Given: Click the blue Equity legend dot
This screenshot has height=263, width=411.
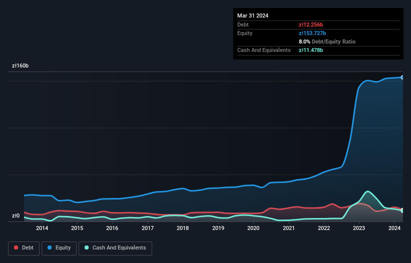Looking at the screenshot, I should pos(50,247).
